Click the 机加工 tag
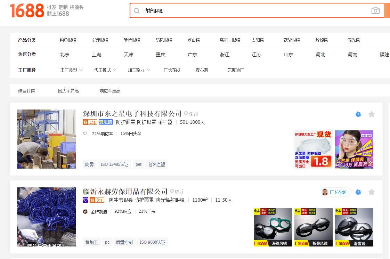Viewport: 390px width, 259px height. click(91, 242)
